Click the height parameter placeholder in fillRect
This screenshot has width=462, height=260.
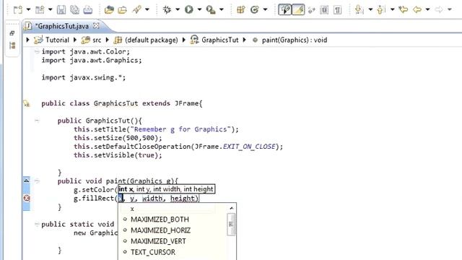tap(183, 199)
